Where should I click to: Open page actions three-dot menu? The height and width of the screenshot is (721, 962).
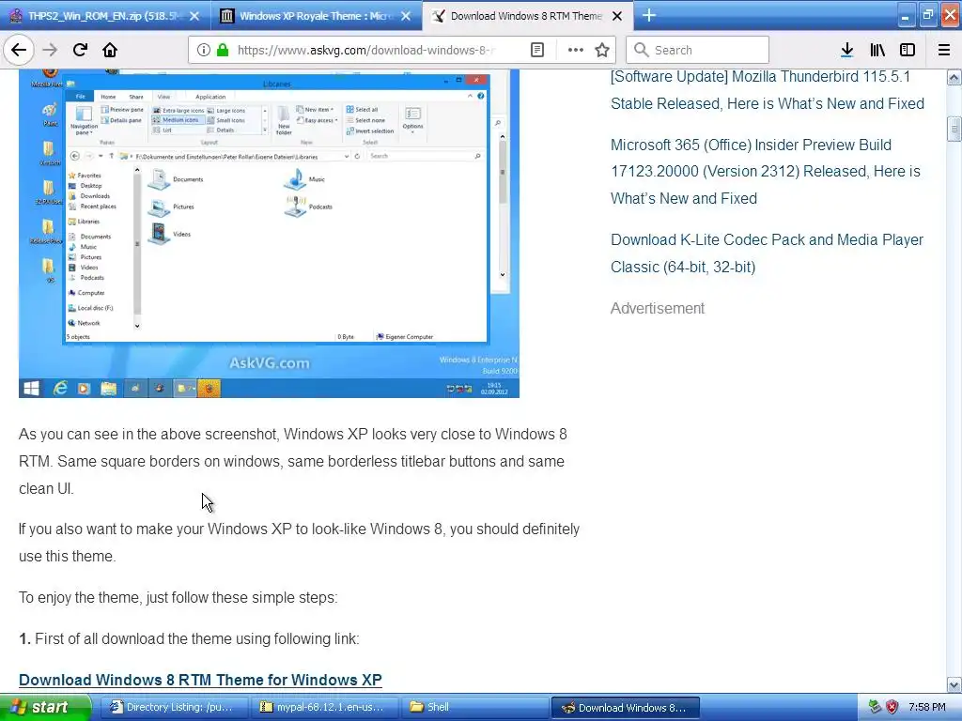click(576, 50)
